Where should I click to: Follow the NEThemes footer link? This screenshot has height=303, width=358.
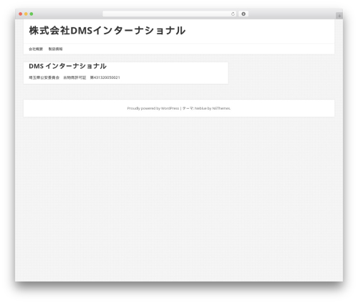(221, 108)
